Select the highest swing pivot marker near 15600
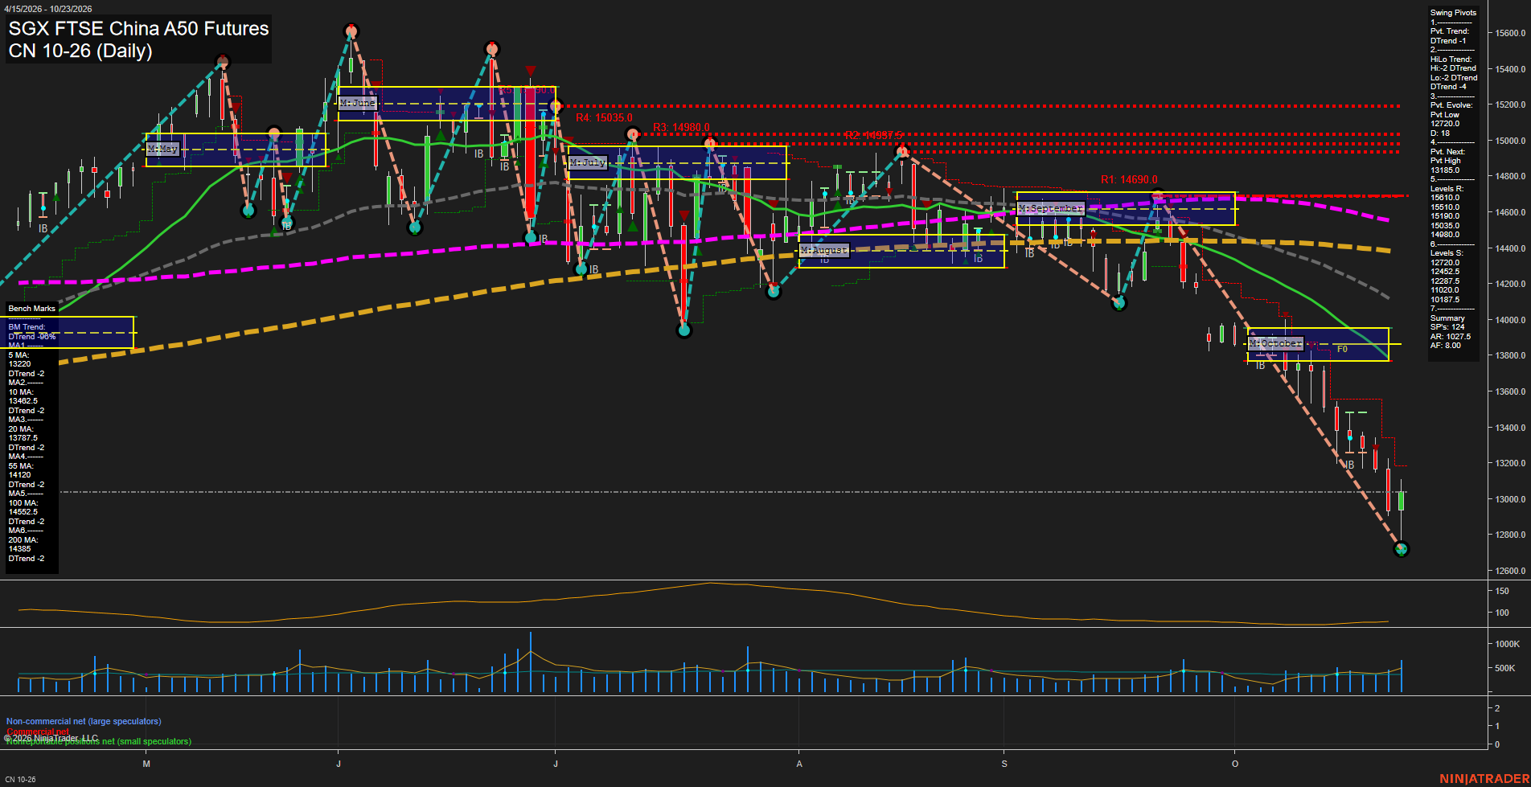This screenshot has width=1531, height=787. click(x=351, y=31)
